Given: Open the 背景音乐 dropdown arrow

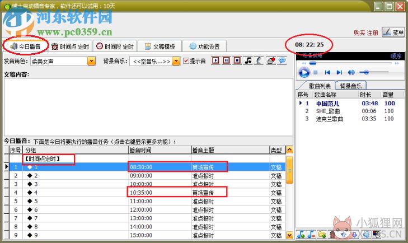Looking at the screenshot, I should 176,61.
